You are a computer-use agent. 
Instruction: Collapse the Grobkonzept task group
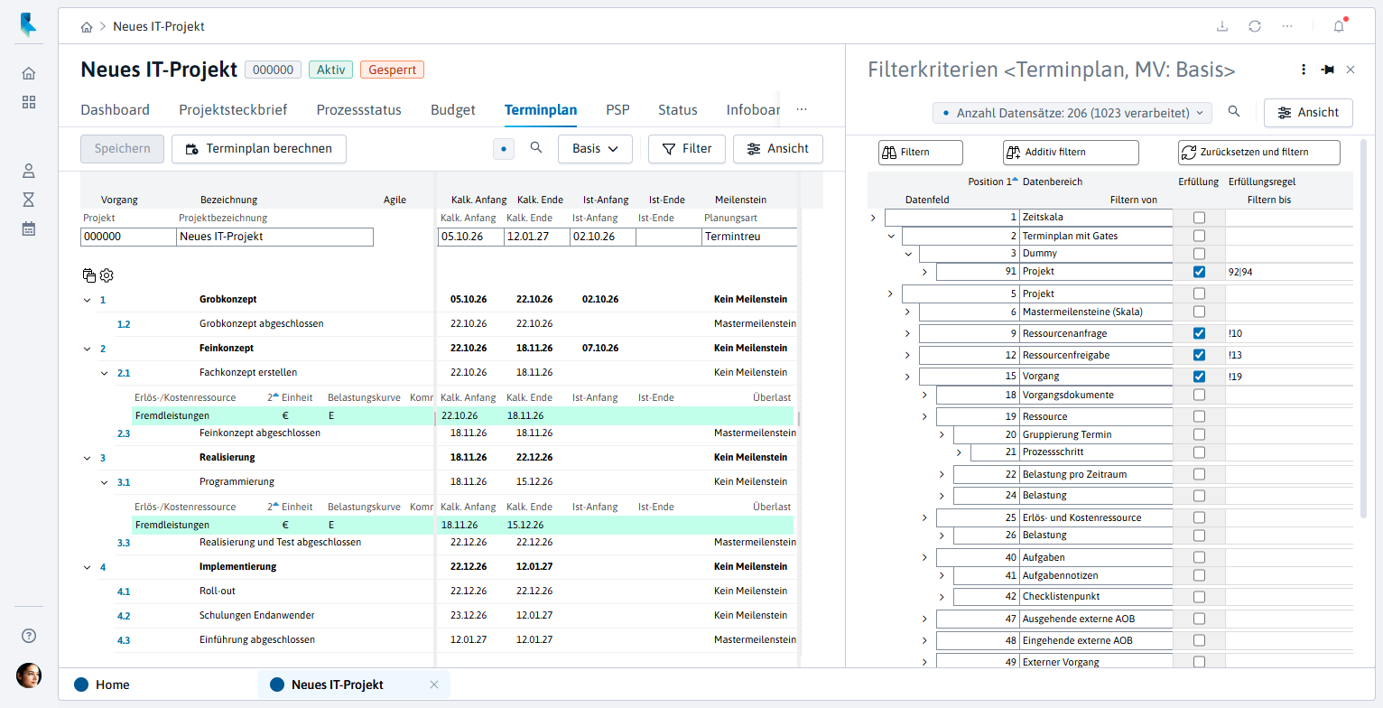tap(88, 300)
